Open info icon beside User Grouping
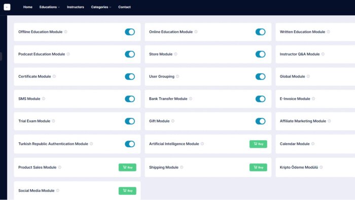This screenshot has height=200, width=355. [177, 76]
